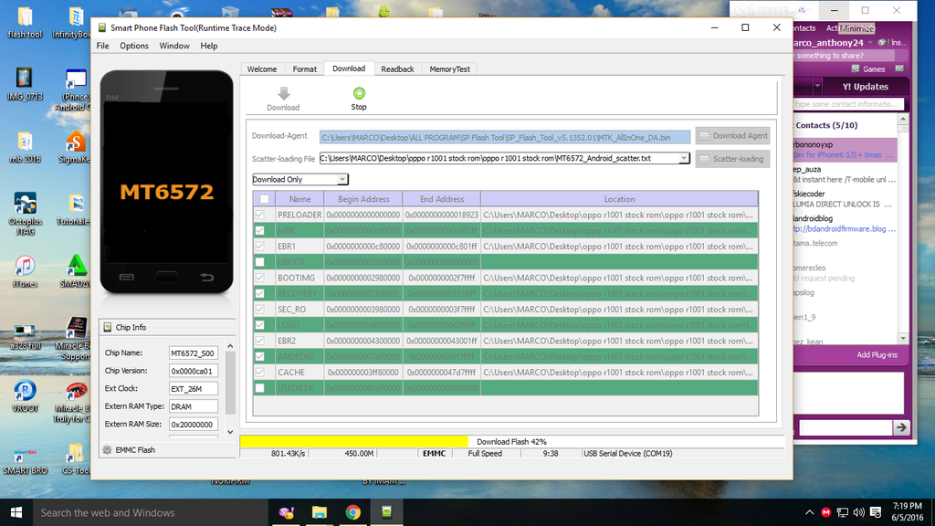Open the Octoplus JTAG desktop shortcut

pos(25,205)
